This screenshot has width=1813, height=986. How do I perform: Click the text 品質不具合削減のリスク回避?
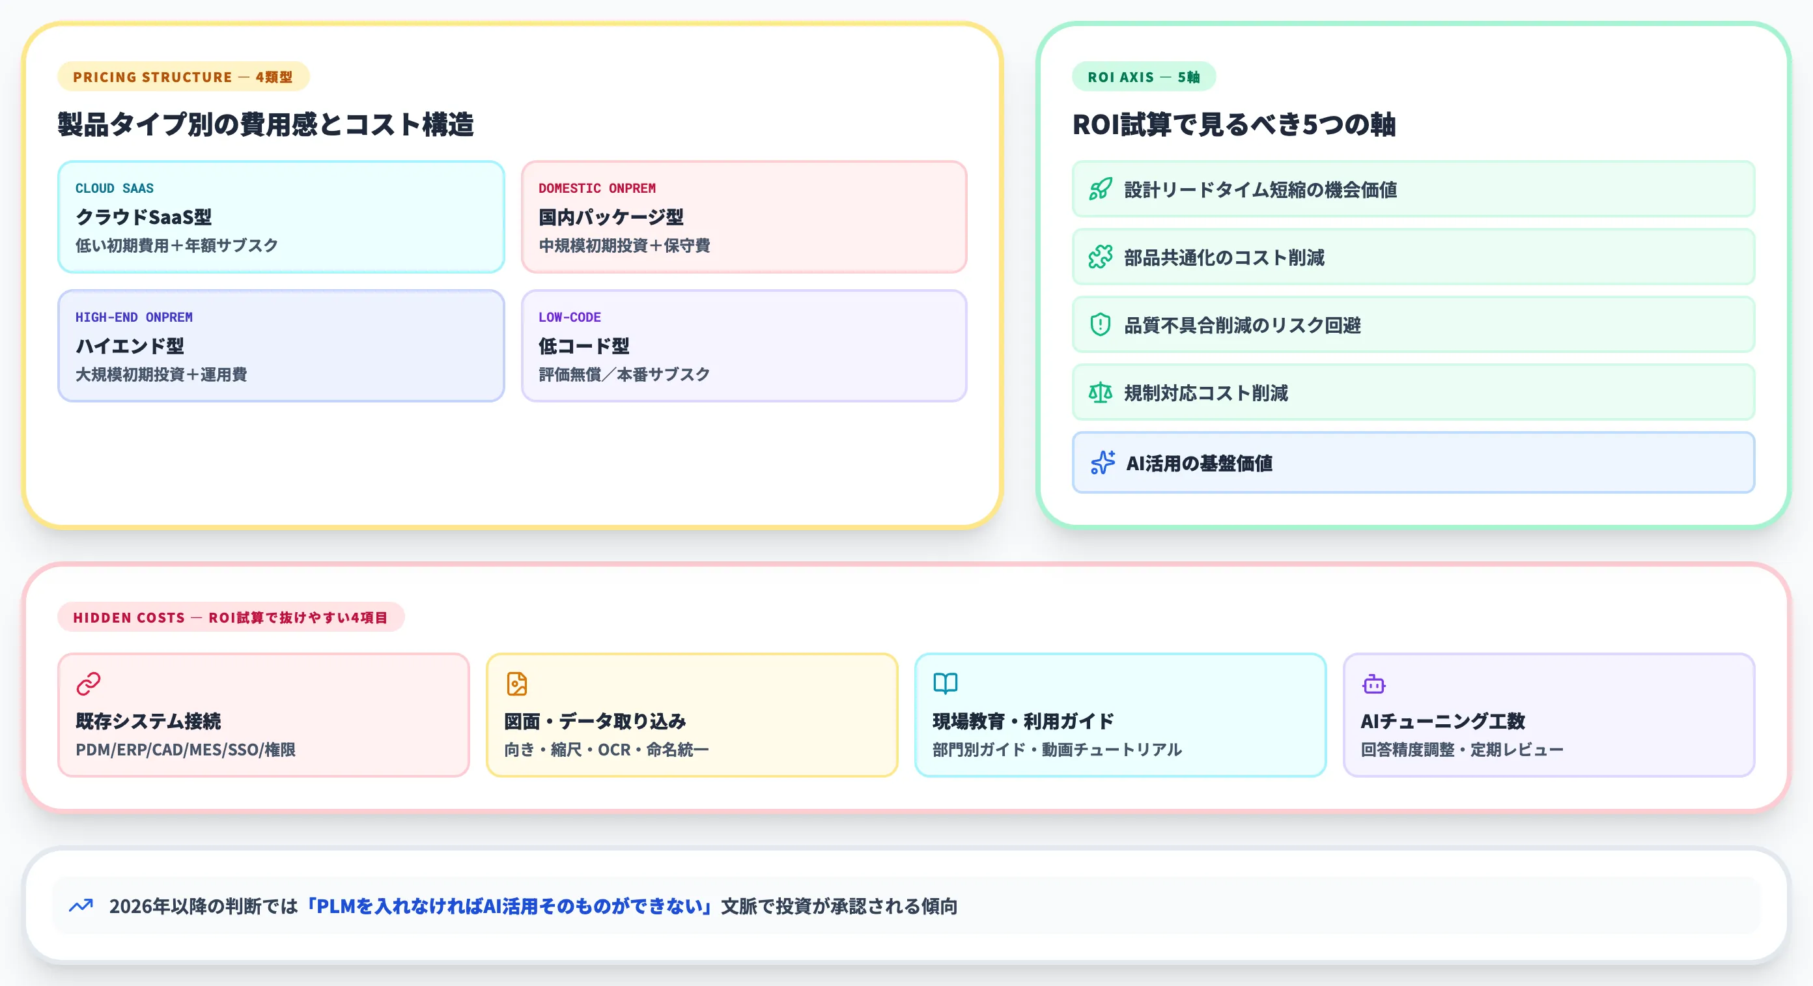click(1243, 324)
